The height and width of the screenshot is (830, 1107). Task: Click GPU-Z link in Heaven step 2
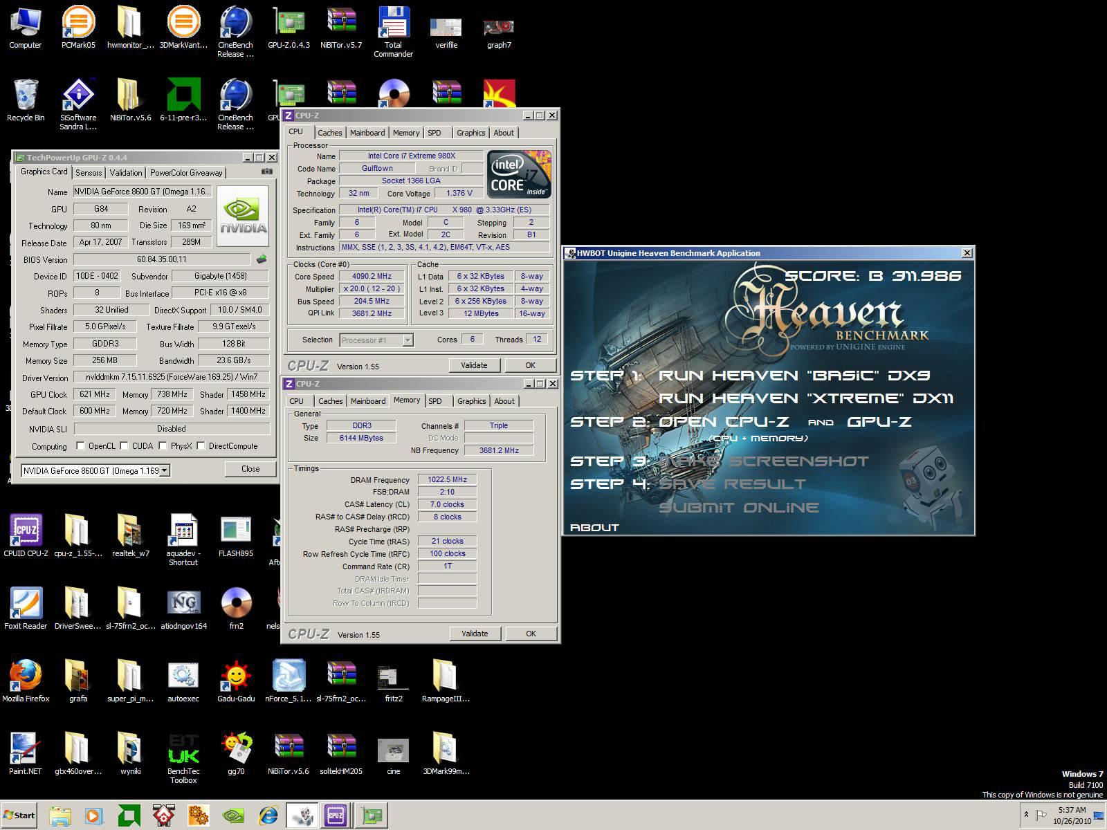pyautogui.click(x=879, y=422)
